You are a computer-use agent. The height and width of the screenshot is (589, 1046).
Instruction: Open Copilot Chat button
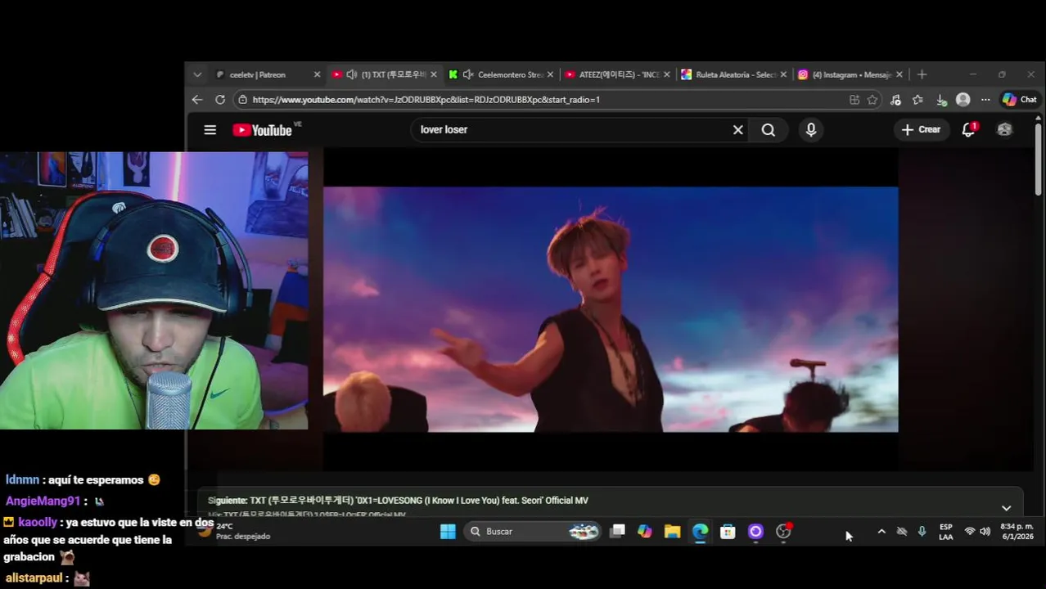pos(1020,100)
